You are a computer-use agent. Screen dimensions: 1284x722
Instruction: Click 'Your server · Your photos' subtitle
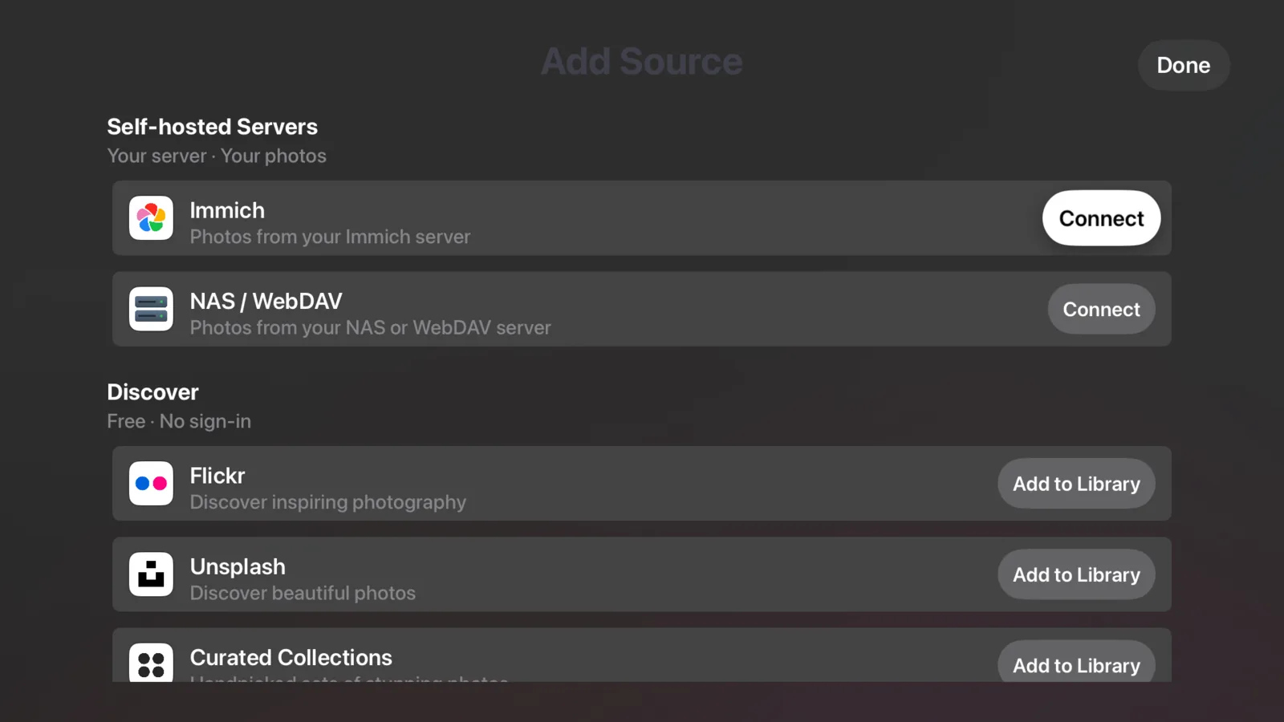[217, 156]
